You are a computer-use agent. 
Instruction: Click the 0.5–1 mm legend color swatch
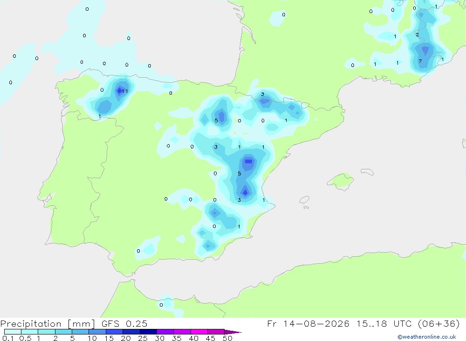click(29, 332)
